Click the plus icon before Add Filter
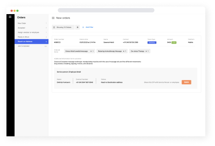 tap(83, 27)
